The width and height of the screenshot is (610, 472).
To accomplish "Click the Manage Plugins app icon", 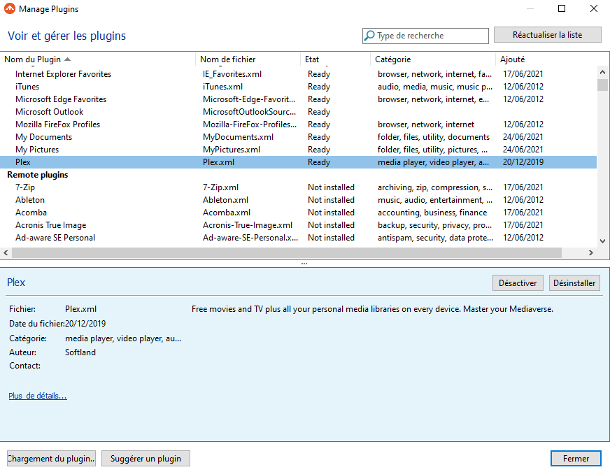I will coord(9,8).
